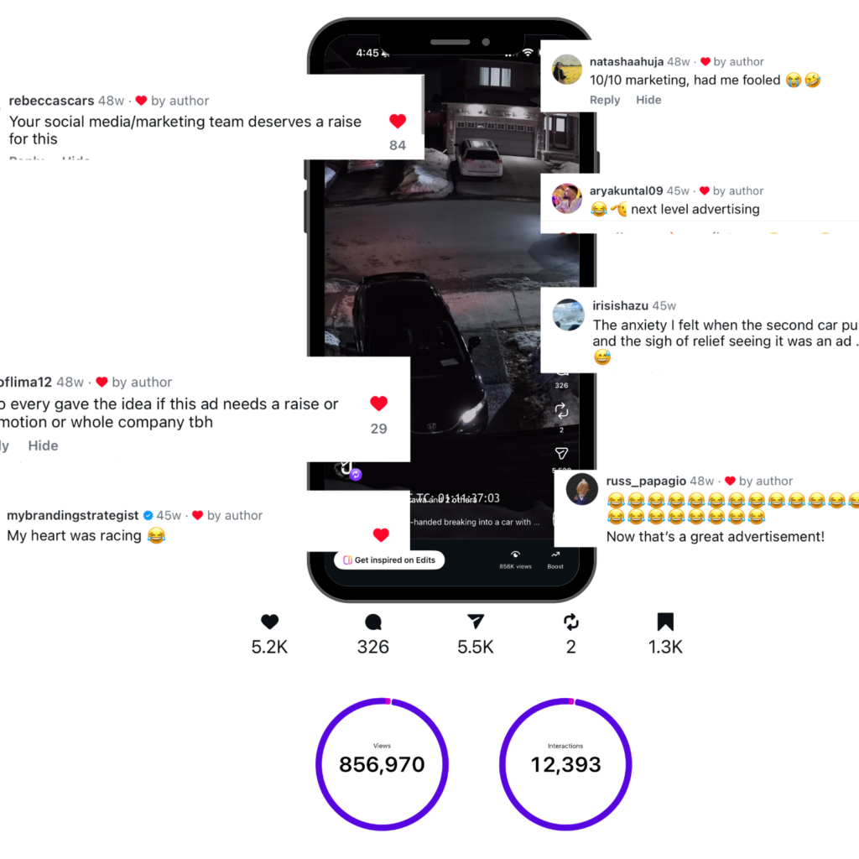
Task: Click Hide under natashaahuja comment
Action: (x=648, y=100)
